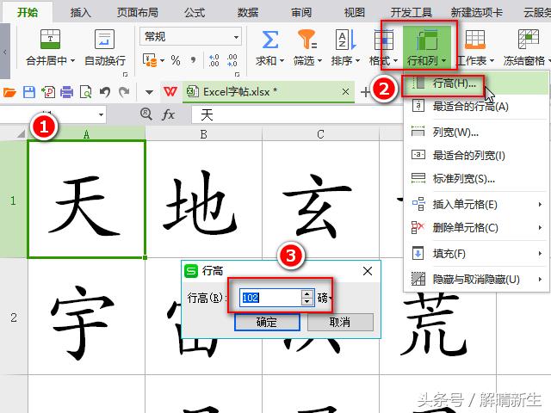
Task: Increase row height with spinner up arrow
Action: point(307,294)
